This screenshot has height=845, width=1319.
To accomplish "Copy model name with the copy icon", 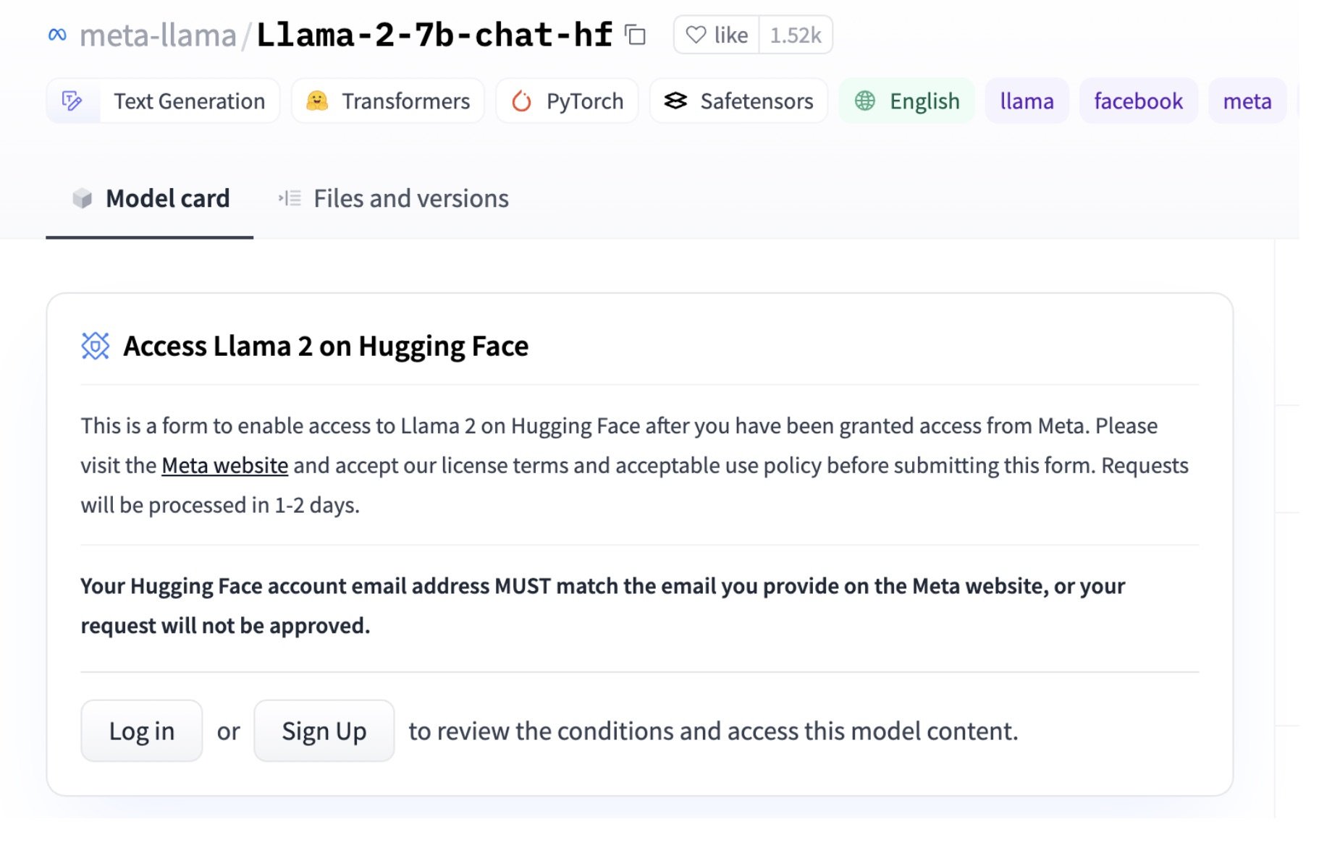I will click(x=635, y=35).
